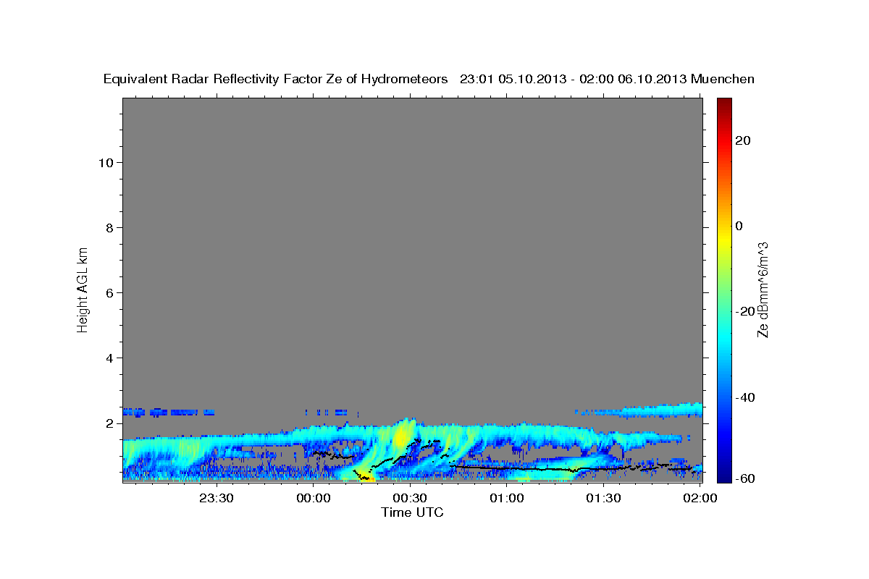869x579 pixels.
Task: Click the colorbar label '-60'
Action: [x=744, y=478]
